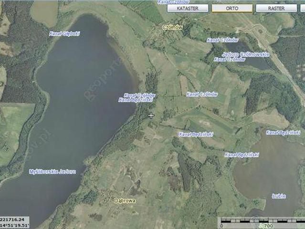This screenshot has height=229, width=305.
Task: Click the white crosshair marker on the map
Action: [x=151, y=115]
